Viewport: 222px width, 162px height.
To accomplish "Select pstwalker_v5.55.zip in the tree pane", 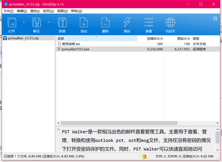I will point(23,38).
